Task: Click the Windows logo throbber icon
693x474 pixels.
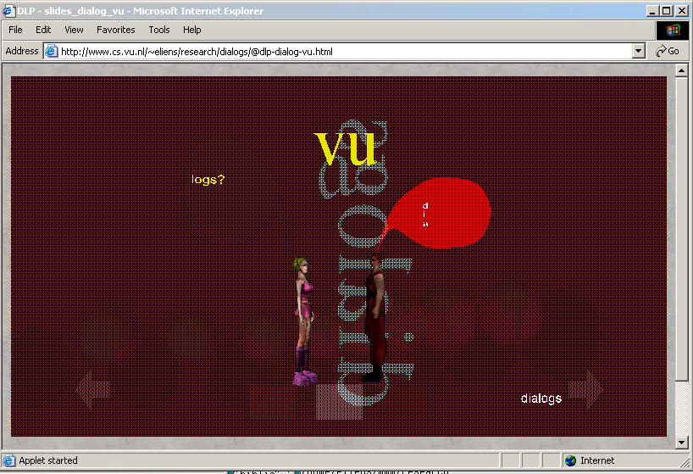Action: 672,30
